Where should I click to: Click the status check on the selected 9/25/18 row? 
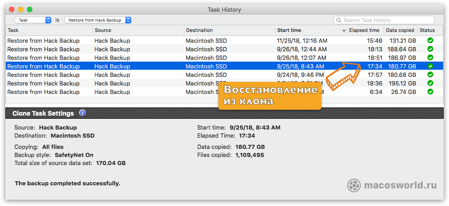pos(430,66)
